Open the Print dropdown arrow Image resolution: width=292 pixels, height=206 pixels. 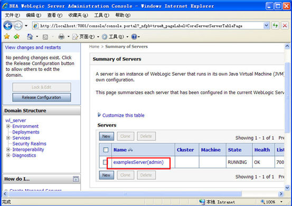[x=68, y=37]
